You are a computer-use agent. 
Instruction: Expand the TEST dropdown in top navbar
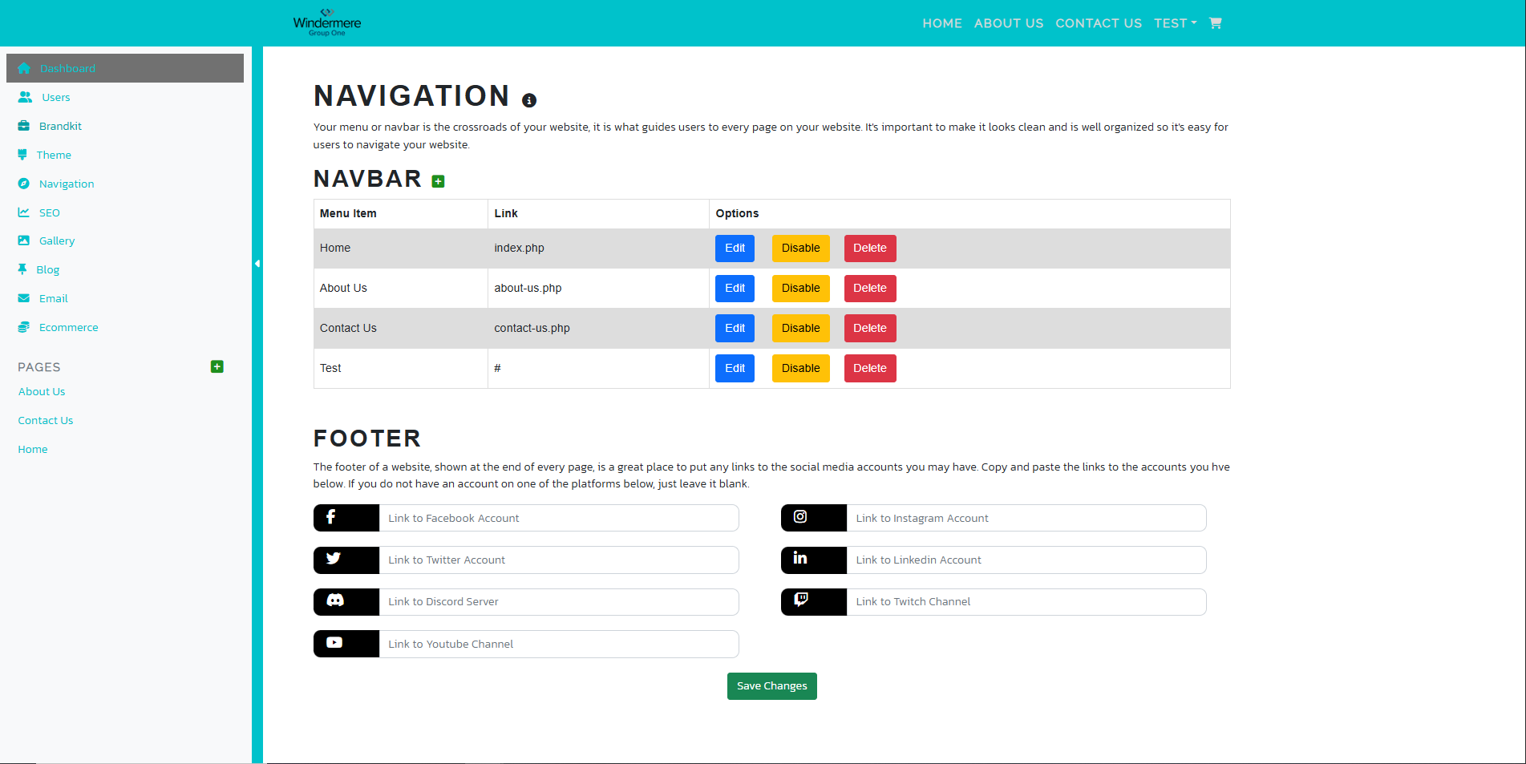[1175, 23]
